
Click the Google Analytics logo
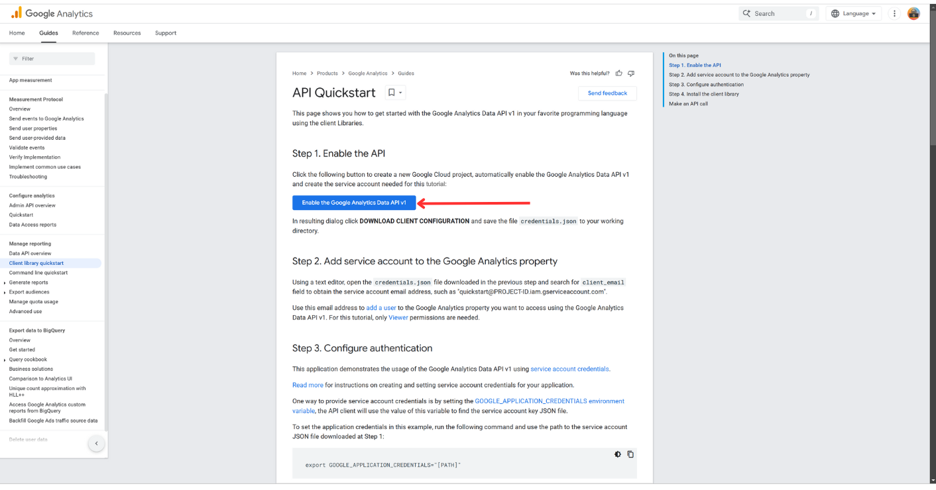(52, 13)
